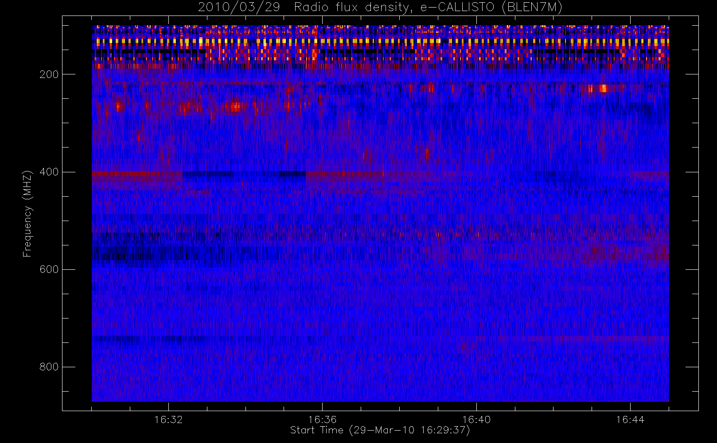This screenshot has width=717, height=443.
Task: Click the 800 frequency tick label
Action: coord(49,367)
